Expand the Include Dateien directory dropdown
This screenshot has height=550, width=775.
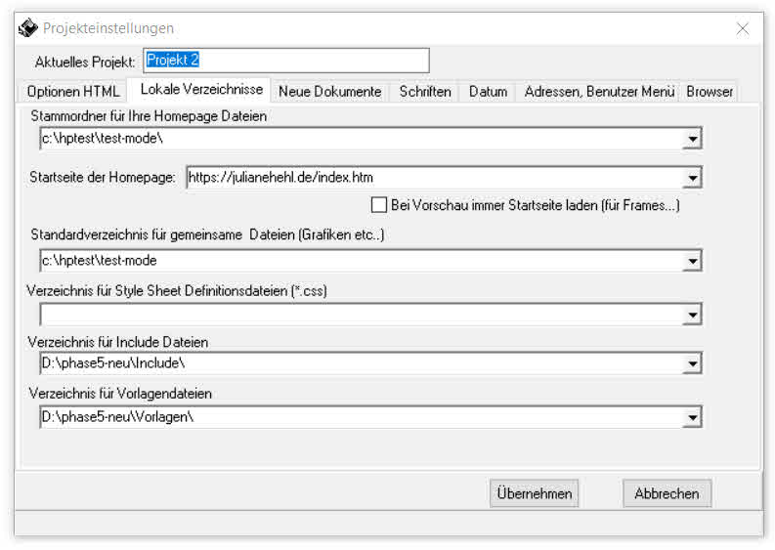[x=692, y=363]
